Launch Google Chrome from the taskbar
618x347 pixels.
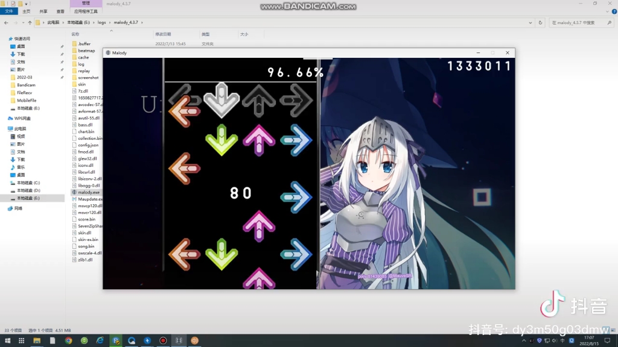click(x=69, y=341)
